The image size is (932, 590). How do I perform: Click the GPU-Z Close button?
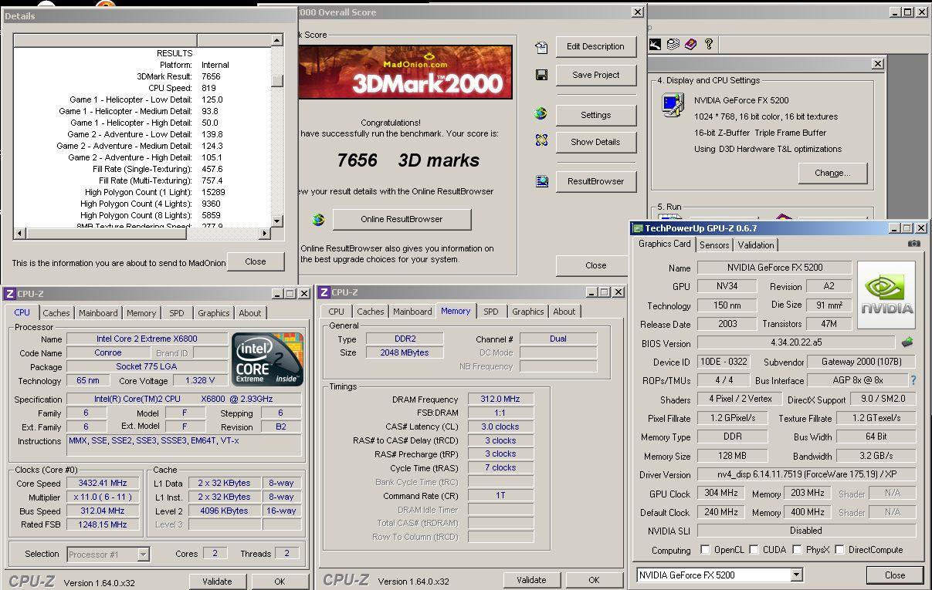pyautogui.click(x=895, y=575)
